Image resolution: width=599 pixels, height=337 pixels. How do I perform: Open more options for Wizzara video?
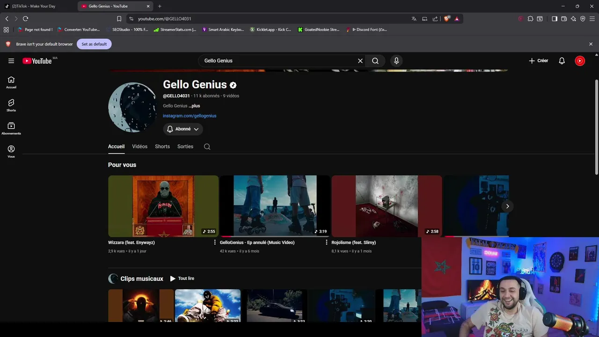click(x=215, y=242)
